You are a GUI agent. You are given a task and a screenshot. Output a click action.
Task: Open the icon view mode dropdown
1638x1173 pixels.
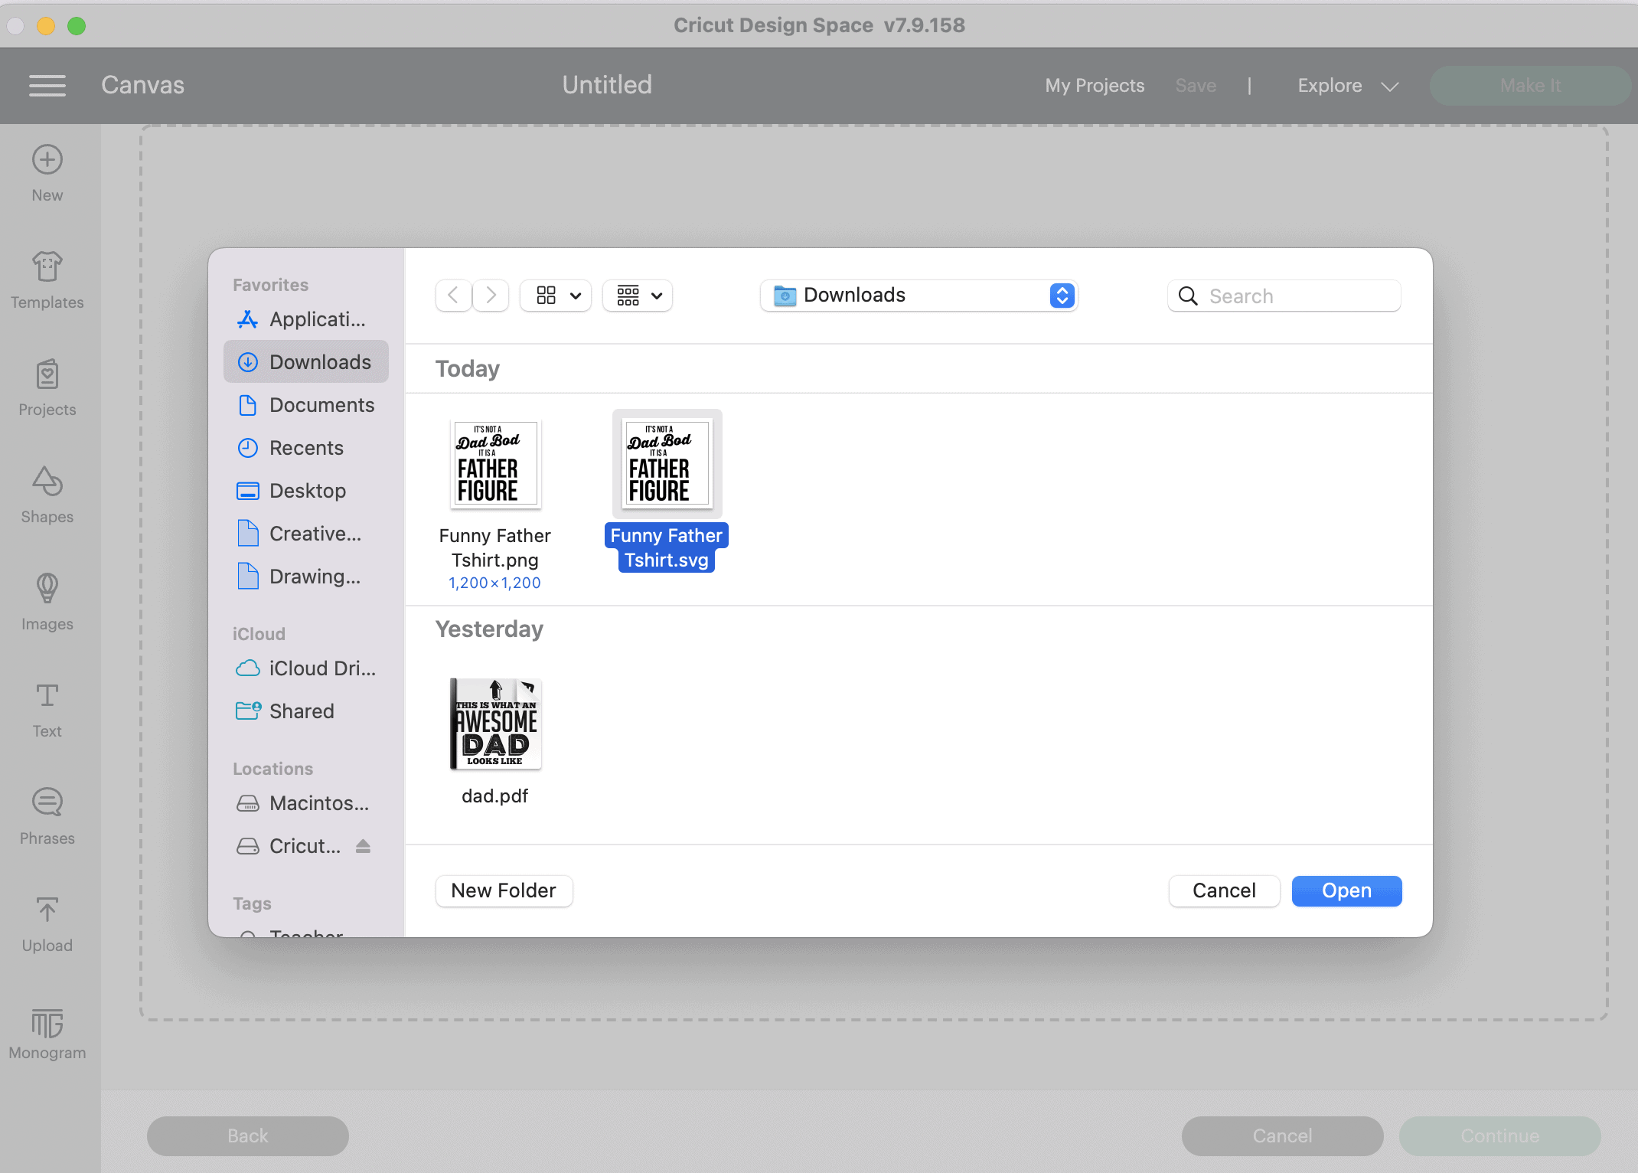[556, 296]
